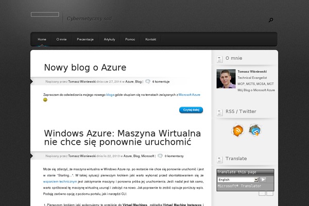Open the Pomoc menu page

tap(130, 39)
